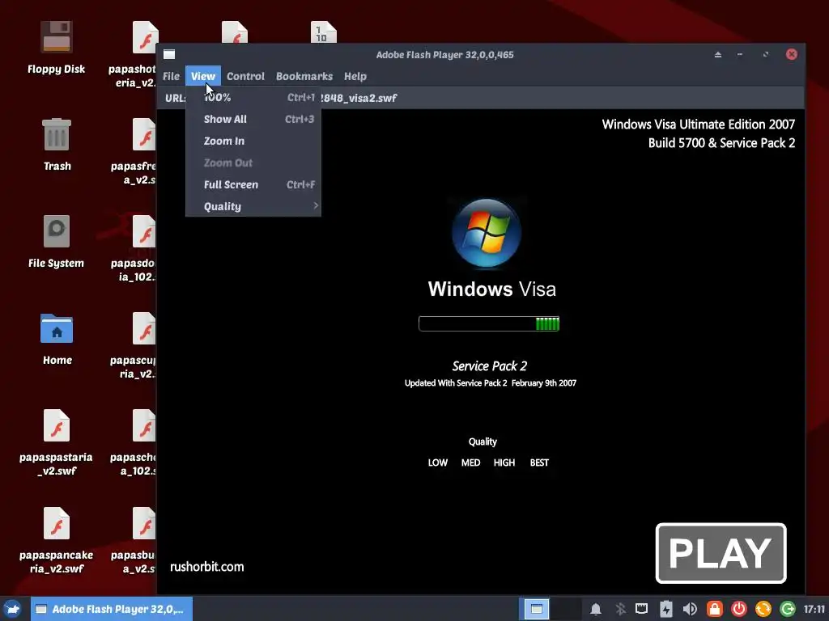Select the papasfreezeria swf file icon
The width and height of the screenshot is (829, 621).
(x=144, y=134)
